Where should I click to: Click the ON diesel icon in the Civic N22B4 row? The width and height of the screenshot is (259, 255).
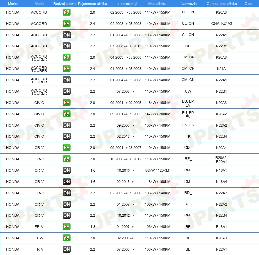point(66,136)
